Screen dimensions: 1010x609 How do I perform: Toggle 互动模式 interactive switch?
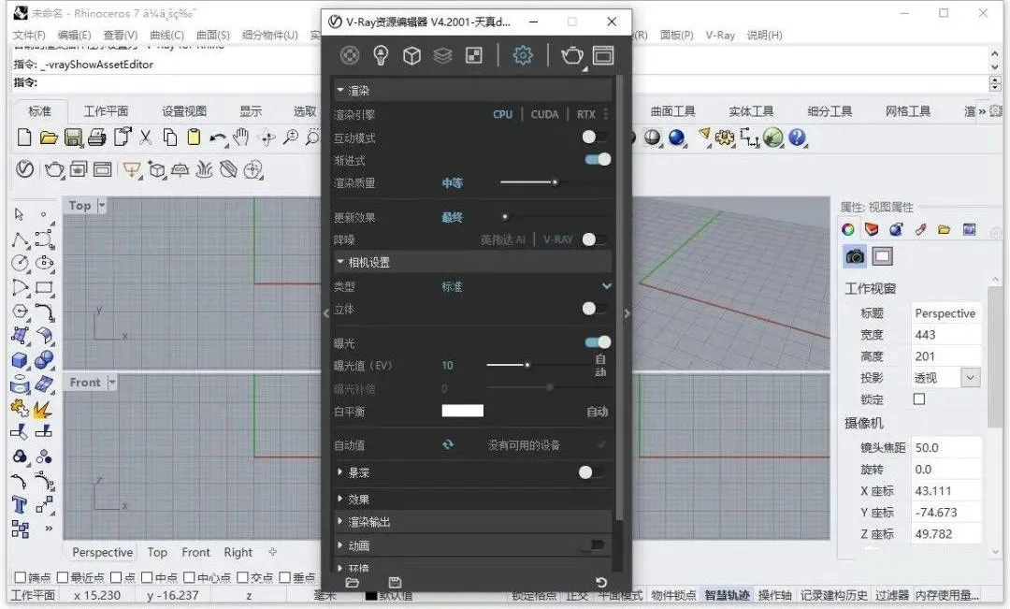(x=595, y=137)
